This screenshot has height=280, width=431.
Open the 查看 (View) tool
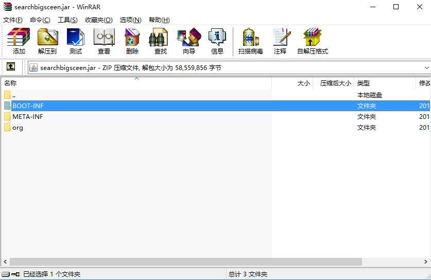pyautogui.click(x=104, y=41)
